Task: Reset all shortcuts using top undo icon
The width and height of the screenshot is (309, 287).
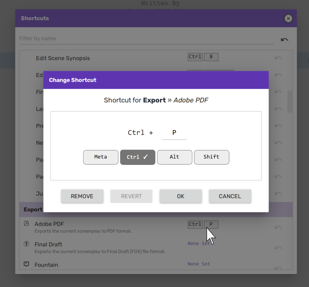Action: 284,40
